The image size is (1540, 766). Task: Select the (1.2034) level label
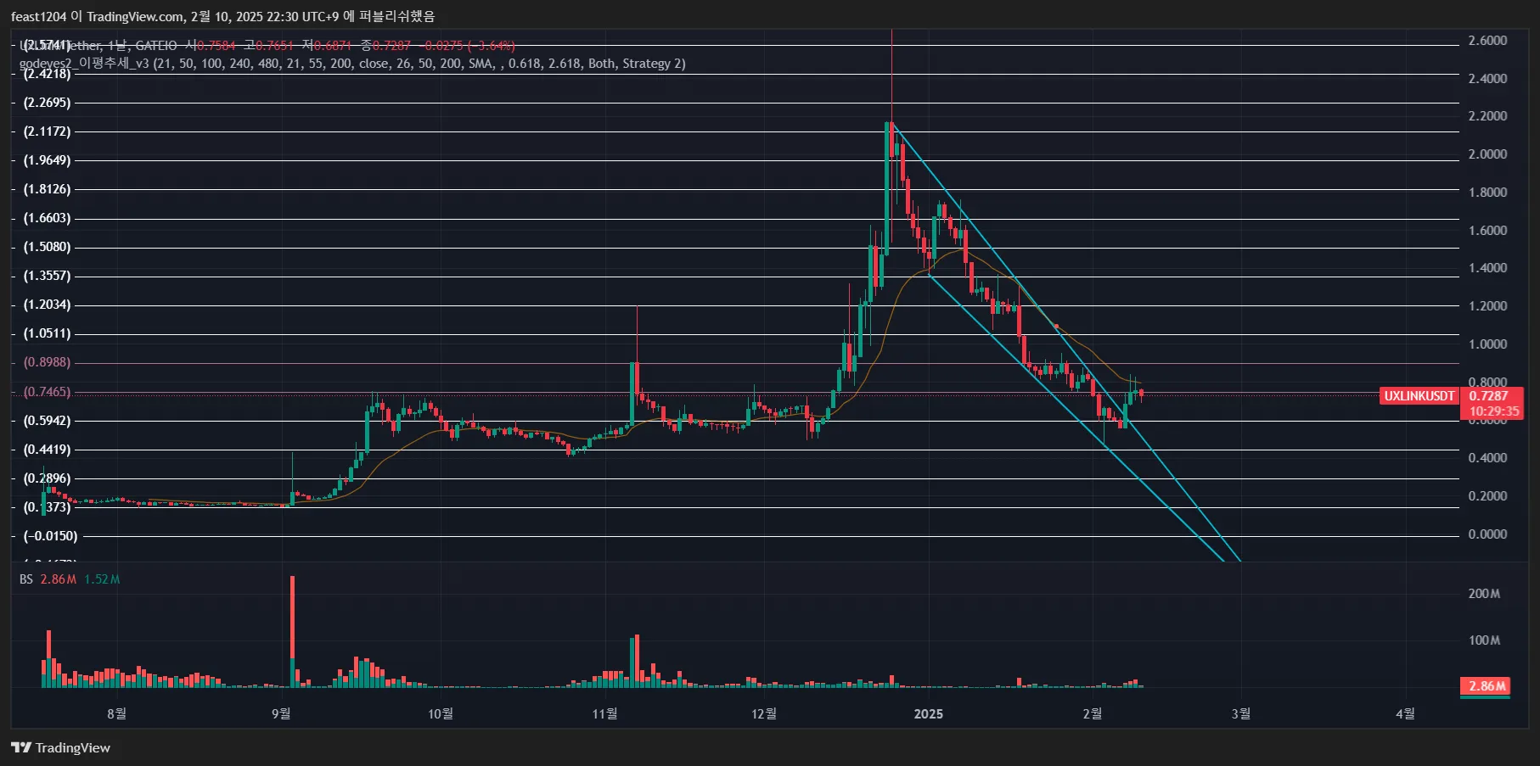(x=47, y=305)
